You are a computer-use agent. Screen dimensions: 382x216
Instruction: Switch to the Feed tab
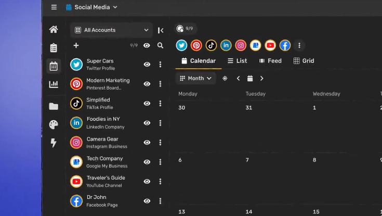[270, 61]
